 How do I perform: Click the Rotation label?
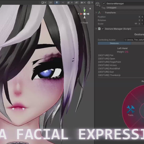[102, 20]
